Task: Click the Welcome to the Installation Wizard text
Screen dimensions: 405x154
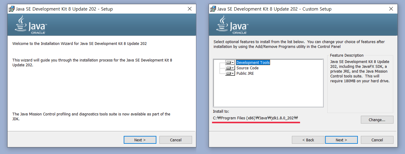Action: 80,44
